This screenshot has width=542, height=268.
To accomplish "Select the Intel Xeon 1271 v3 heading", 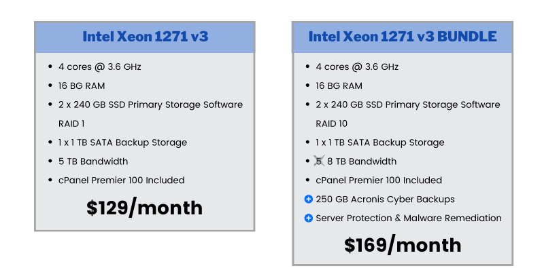I will click(146, 37).
